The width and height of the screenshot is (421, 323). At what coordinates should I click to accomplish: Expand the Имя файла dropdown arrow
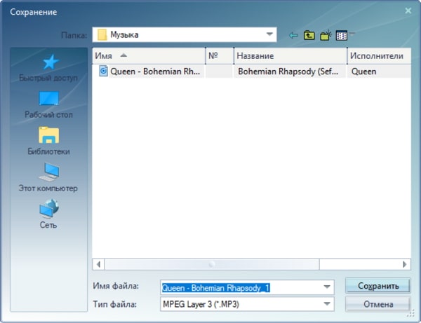point(327,287)
